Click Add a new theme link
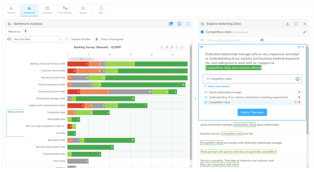The image size is (314, 172). pyautogui.click(x=217, y=86)
